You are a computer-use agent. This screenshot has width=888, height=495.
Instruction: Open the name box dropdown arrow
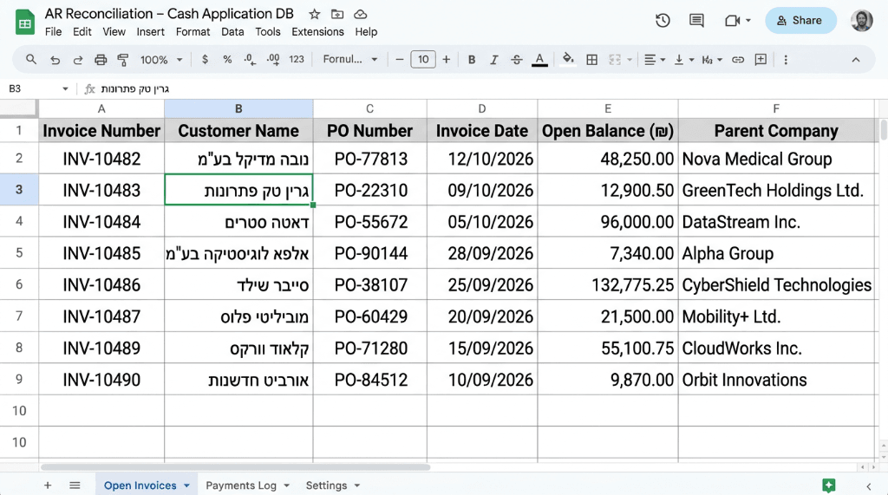pos(65,89)
